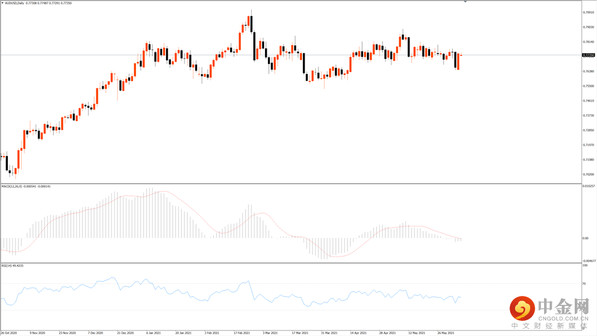Click the -0.004677 MACD scale value
Viewport: 597px width, 336px height.
tap(589, 261)
